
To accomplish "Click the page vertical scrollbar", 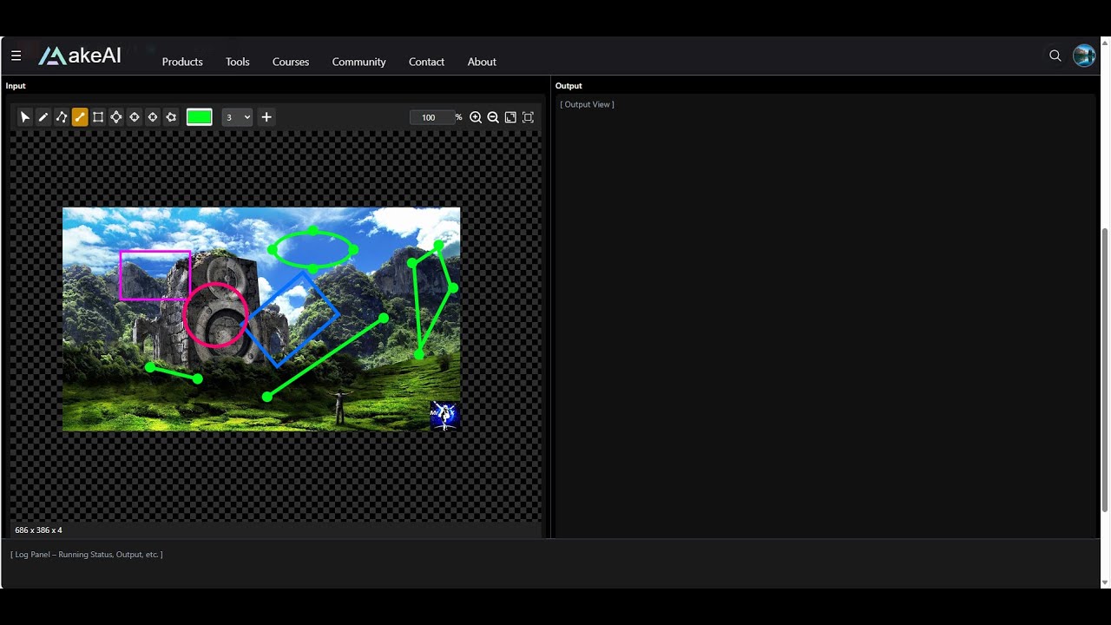I will click(x=1105, y=369).
